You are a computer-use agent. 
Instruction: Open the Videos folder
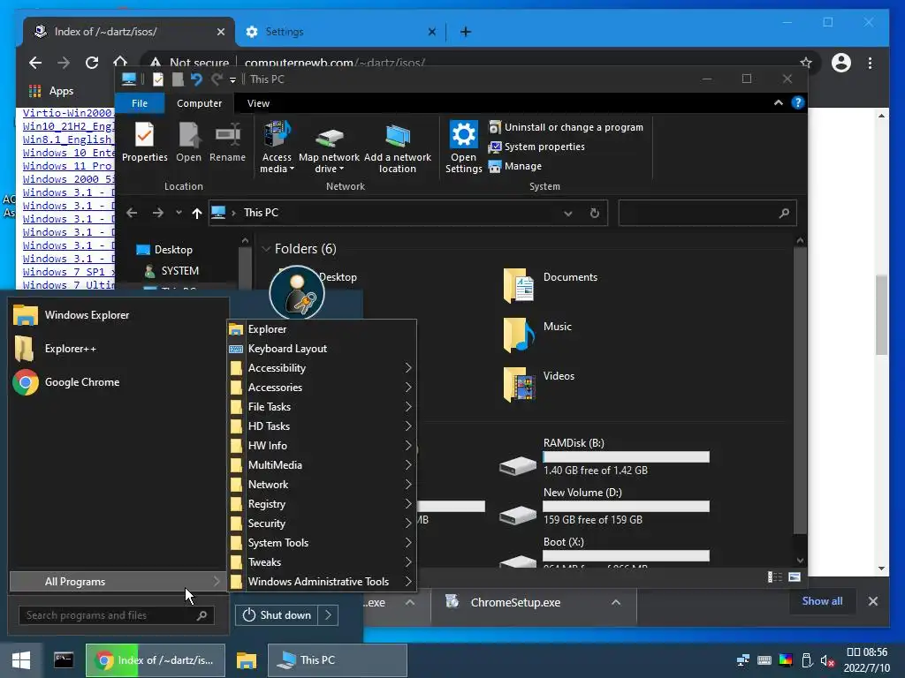pos(539,383)
